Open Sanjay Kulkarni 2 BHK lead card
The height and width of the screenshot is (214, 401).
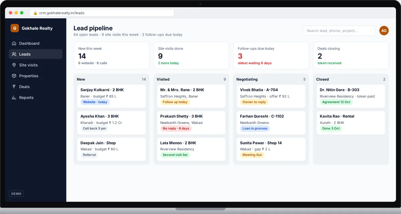pos(111,96)
